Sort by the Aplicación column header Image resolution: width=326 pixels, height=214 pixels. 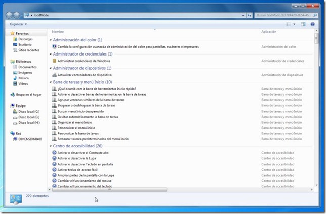pyautogui.click(x=269, y=32)
